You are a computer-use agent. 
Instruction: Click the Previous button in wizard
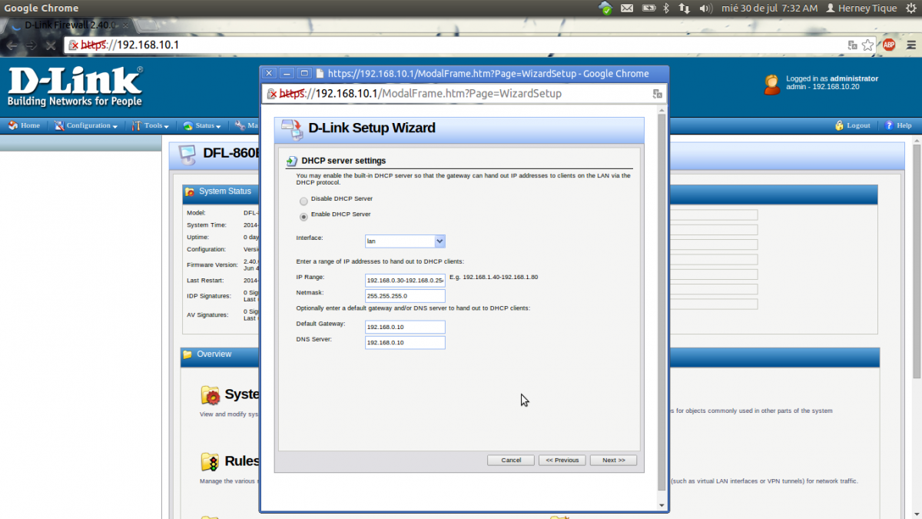[x=562, y=460]
